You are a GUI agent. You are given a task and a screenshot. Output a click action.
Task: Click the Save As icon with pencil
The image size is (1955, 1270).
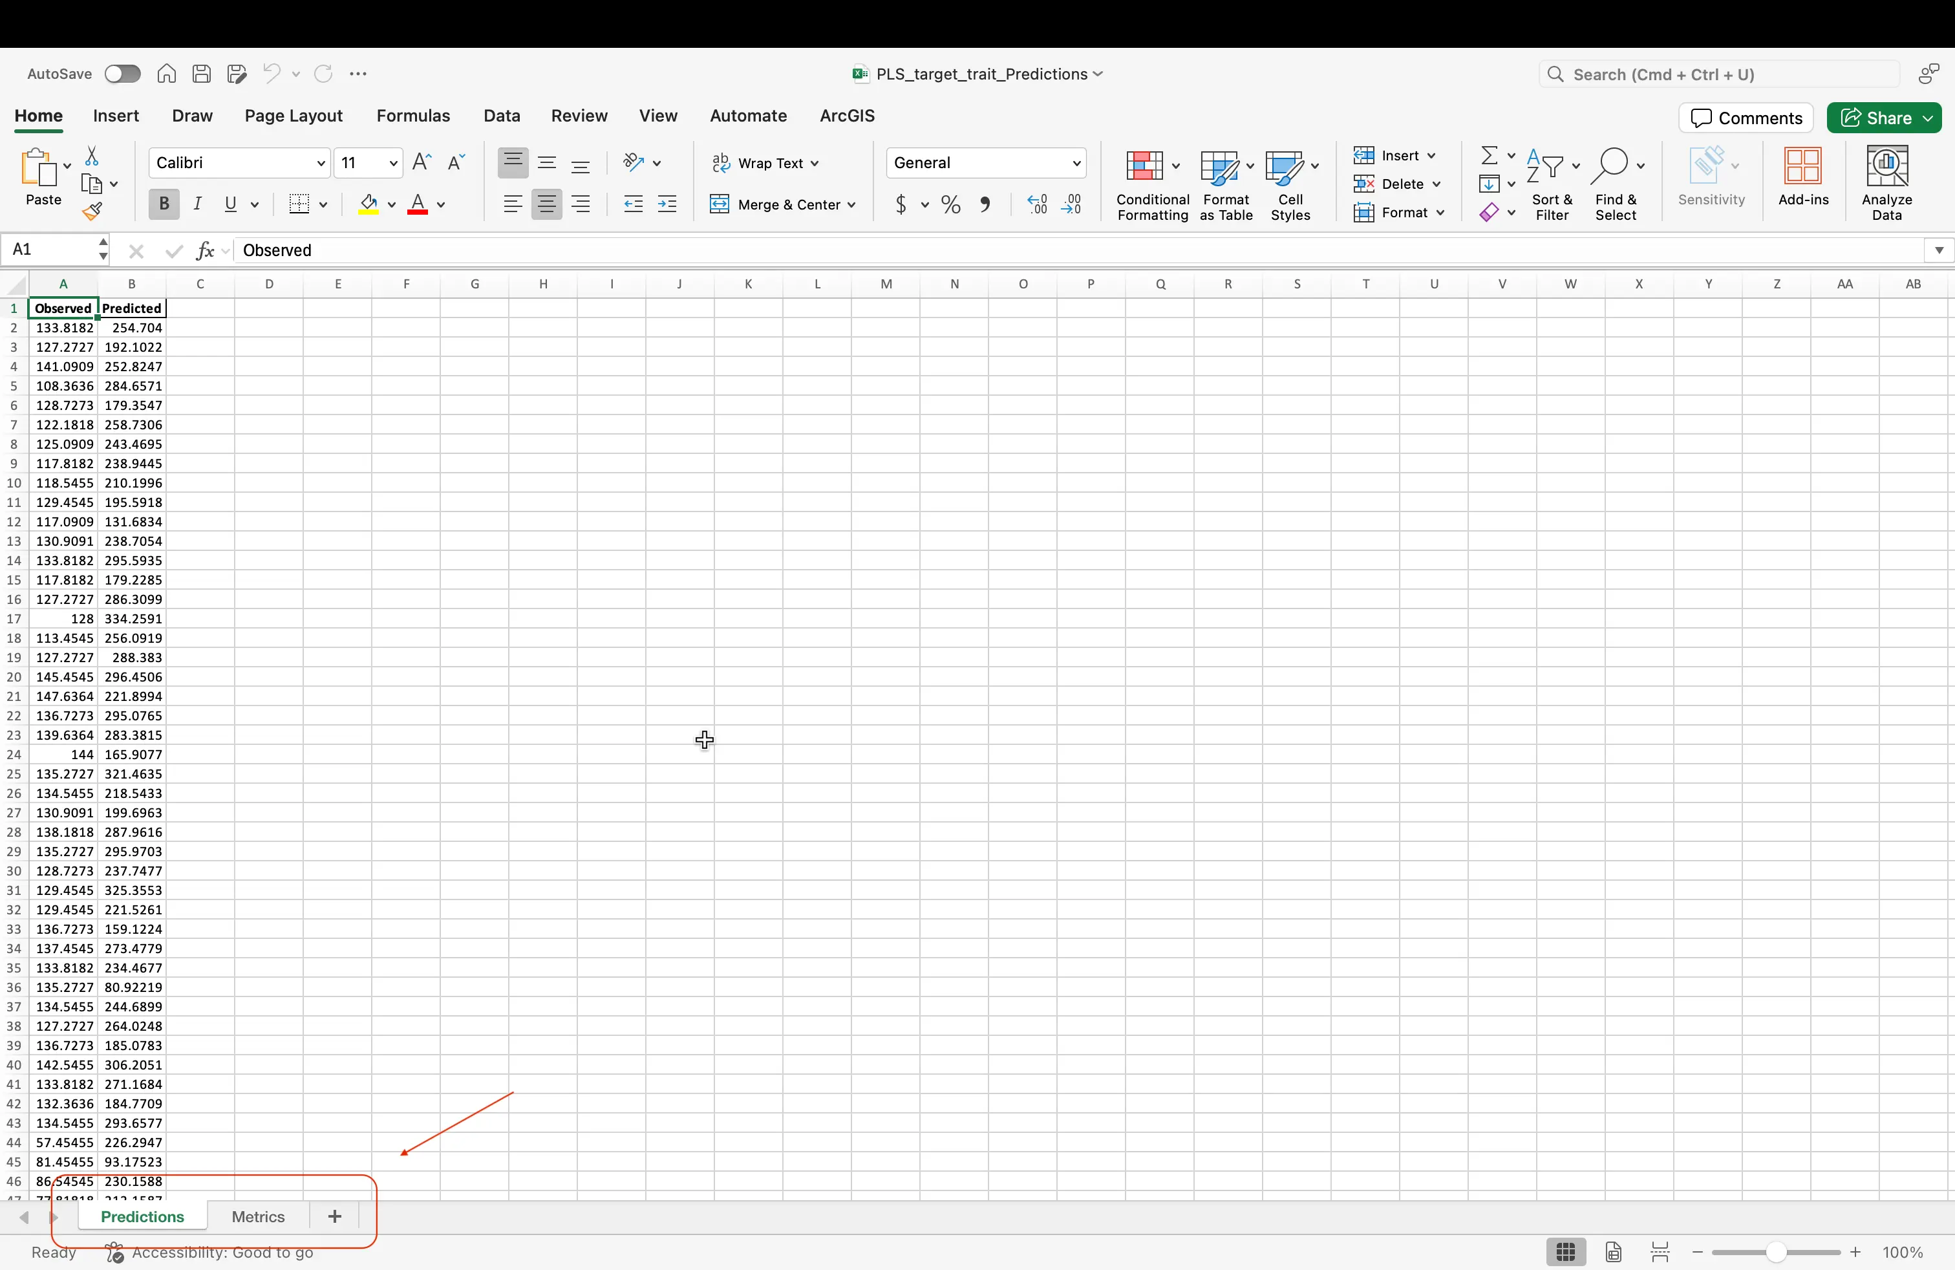coord(237,74)
